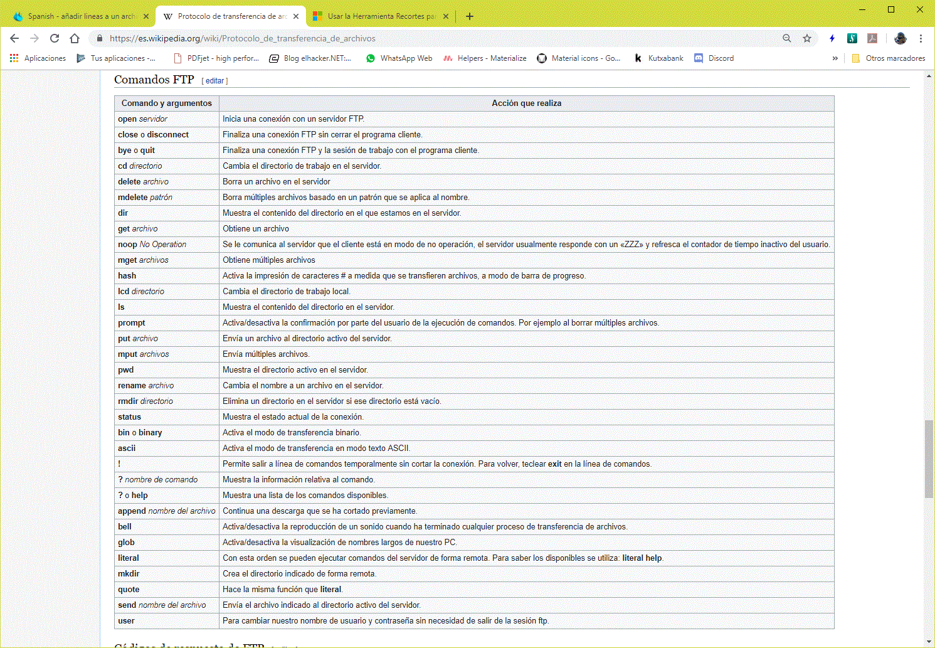Screen dimensions: 935x648
Task: Click the rename archivo cell
Action: (x=167, y=386)
